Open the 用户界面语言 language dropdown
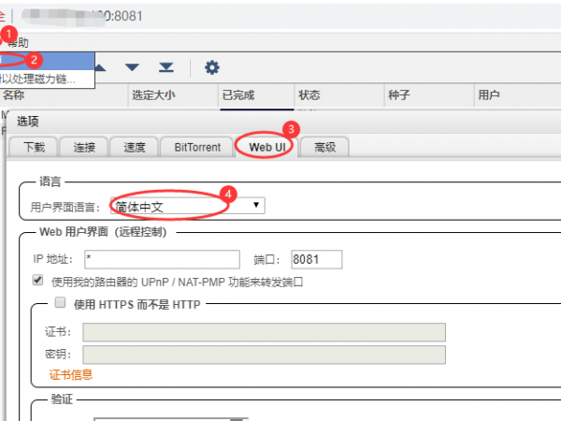The width and height of the screenshot is (561, 421). 187,205
